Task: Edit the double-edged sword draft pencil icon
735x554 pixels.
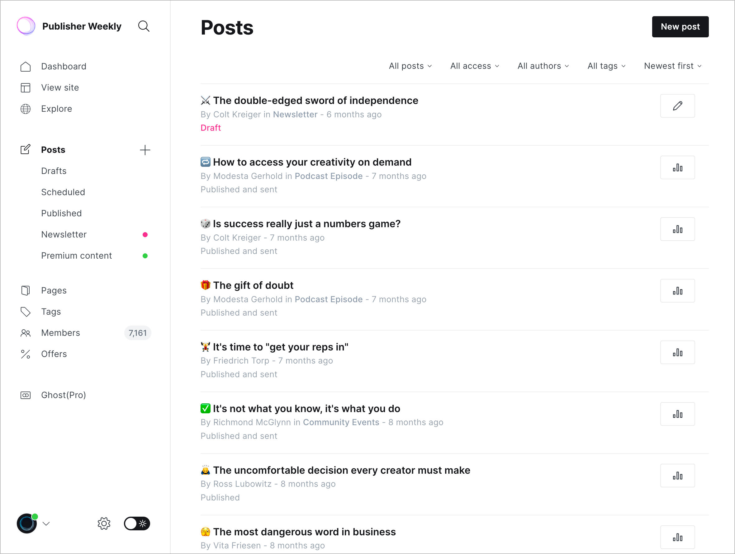Action: tap(677, 106)
